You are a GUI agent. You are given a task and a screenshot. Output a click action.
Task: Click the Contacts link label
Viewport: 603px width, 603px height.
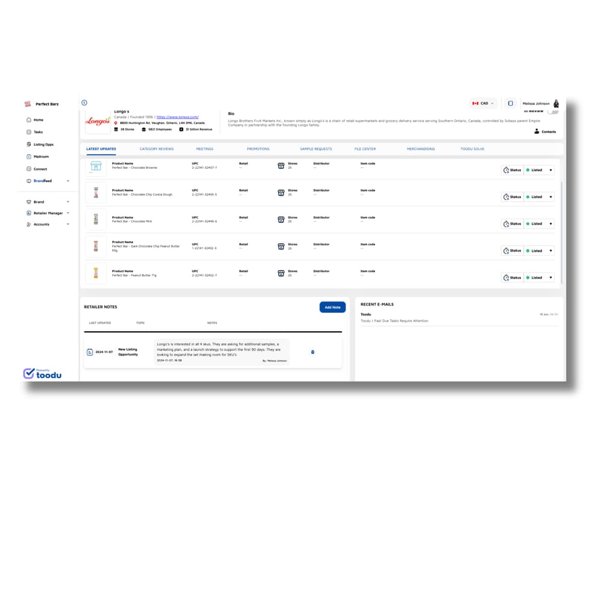coord(549,132)
